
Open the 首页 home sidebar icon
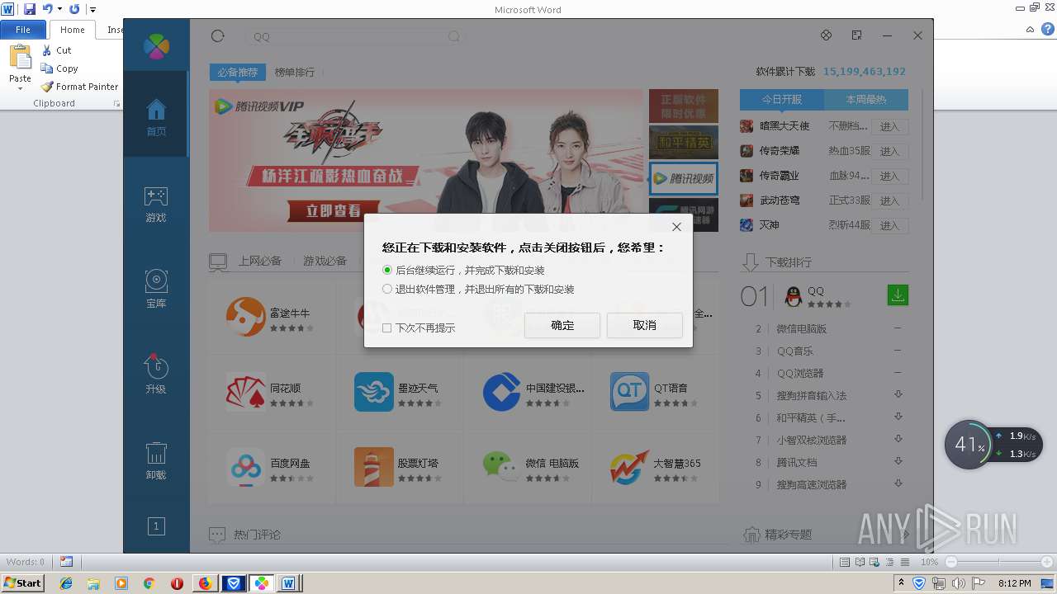[156, 118]
